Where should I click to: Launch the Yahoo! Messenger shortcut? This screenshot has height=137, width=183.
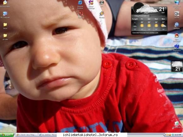(x=91, y=5)
